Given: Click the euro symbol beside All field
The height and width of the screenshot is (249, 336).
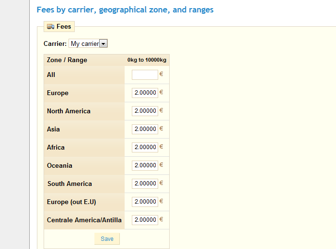Looking at the screenshot, I should tap(162, 74).
